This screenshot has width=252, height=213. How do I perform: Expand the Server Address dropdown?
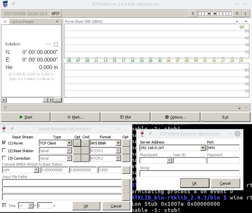click(x=203, y=148)
